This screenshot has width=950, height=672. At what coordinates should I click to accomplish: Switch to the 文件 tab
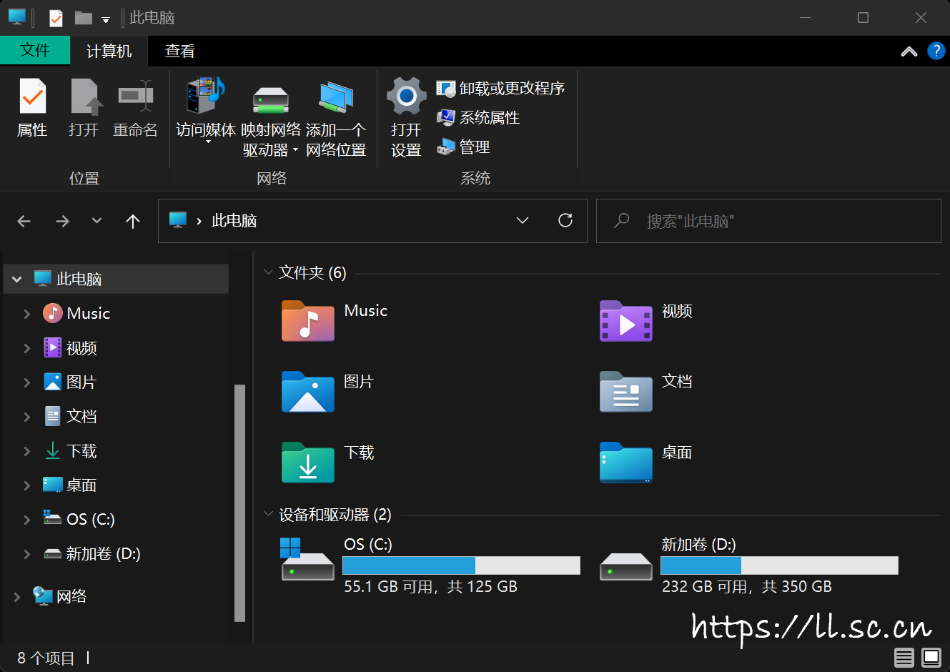tap(35, 51)
